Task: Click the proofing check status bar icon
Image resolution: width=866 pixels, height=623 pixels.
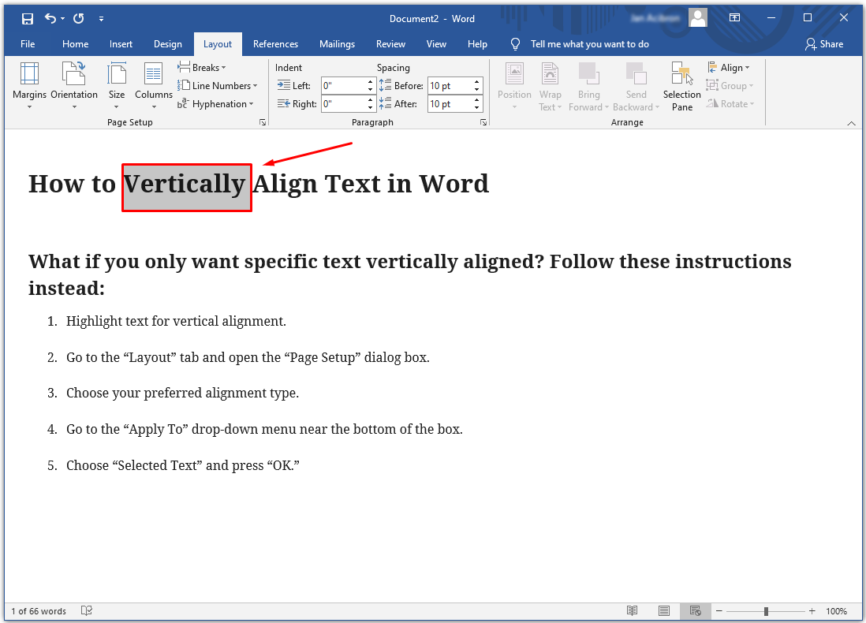Action: [x=88, y=611]
